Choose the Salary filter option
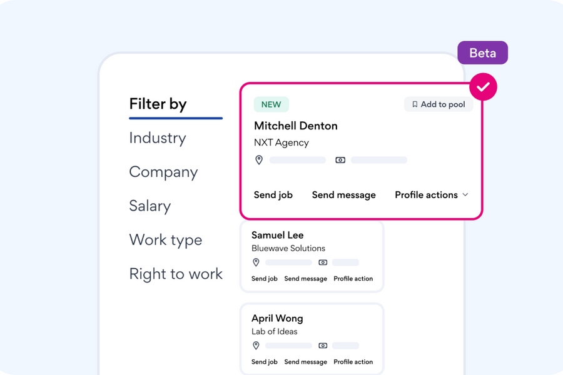The width and height of the screenshot is (563, 375). (x=150, y=206)
